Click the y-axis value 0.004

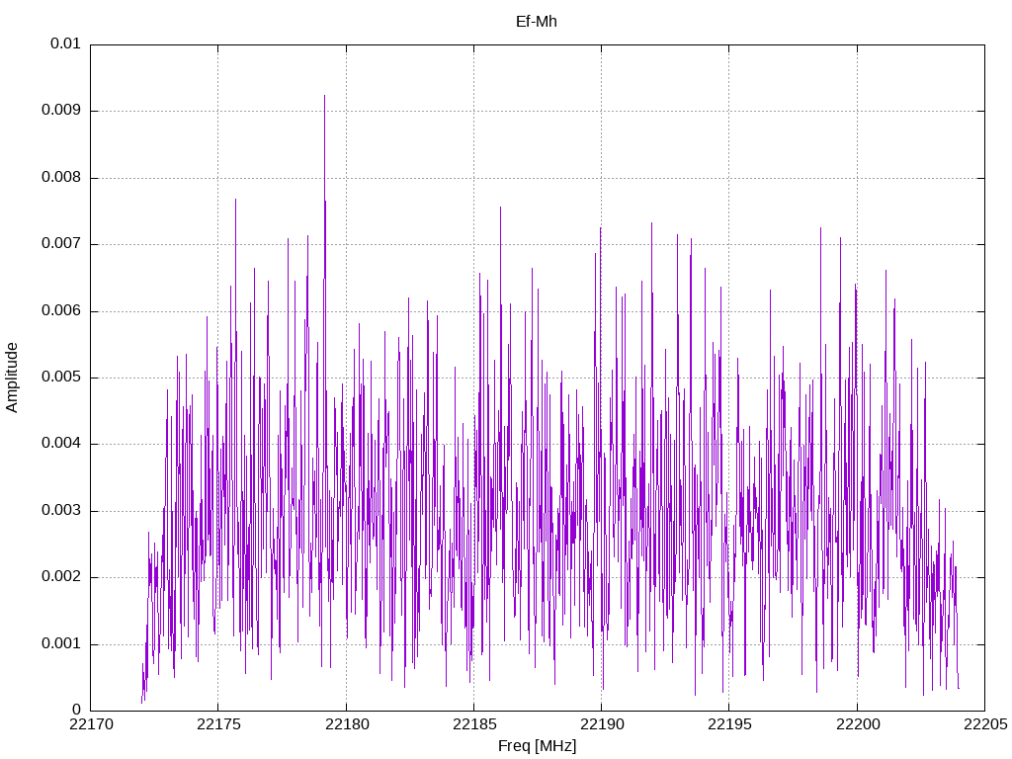61,443
